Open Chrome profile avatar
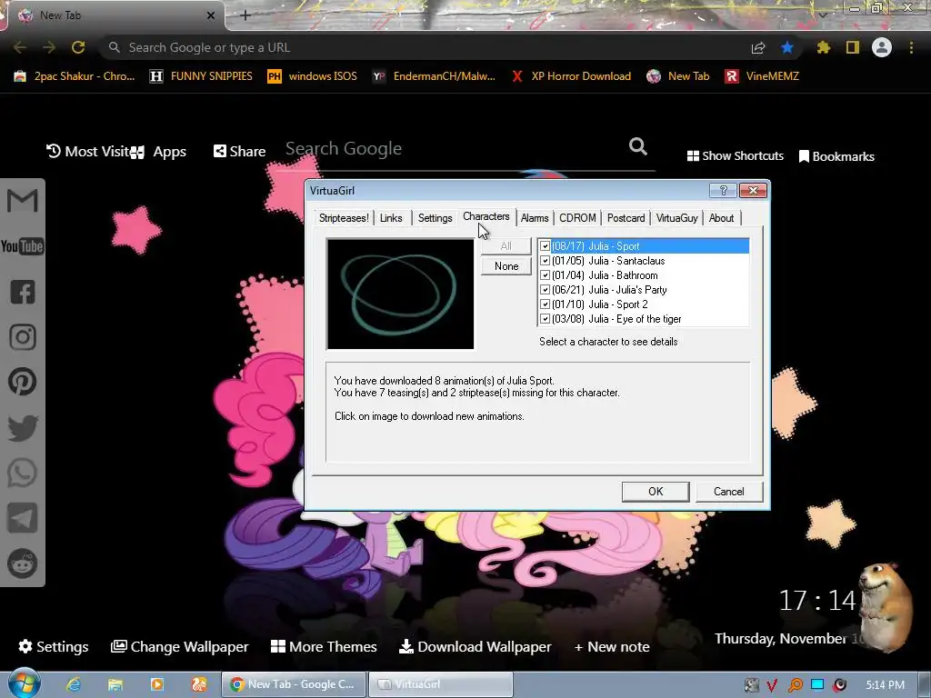This screenshot has width=931, height=698. tap(882, 47)
